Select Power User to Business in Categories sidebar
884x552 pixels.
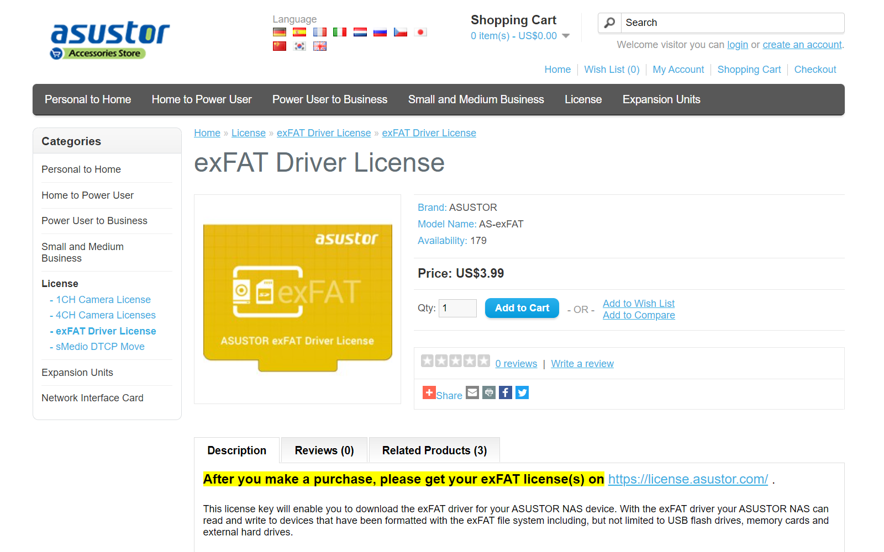[94, 221]
